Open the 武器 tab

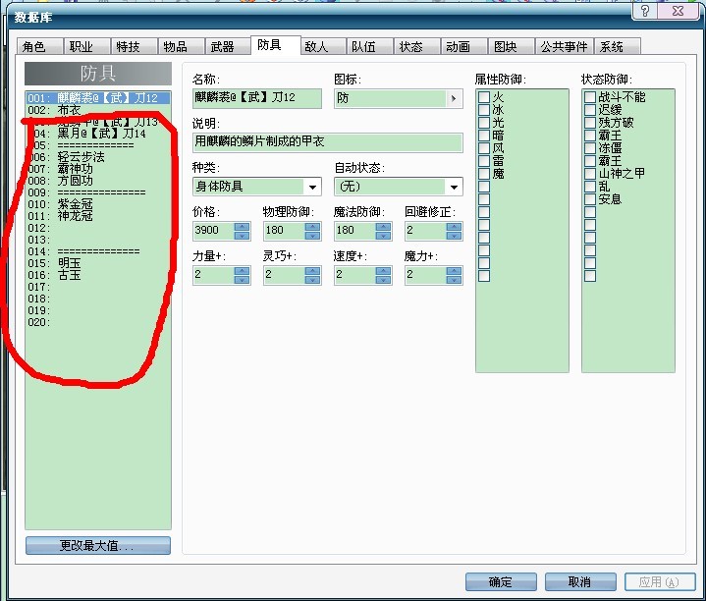coord(228,46)
